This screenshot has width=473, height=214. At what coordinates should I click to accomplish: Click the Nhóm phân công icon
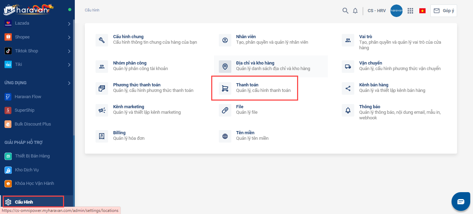pyautogui.click(x=102, y=67)
